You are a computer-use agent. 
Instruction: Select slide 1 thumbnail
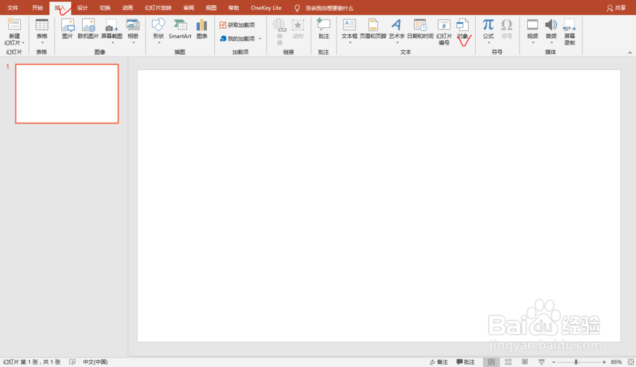[x=67, y=93]
